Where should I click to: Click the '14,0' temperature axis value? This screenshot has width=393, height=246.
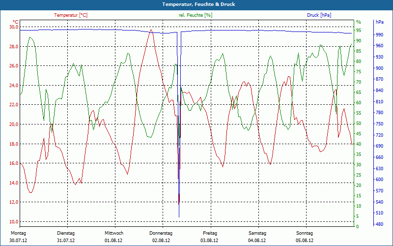(x=14, y=183)
